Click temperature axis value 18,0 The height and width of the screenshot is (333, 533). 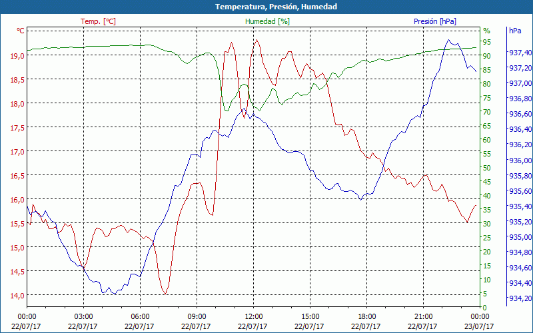(x=17, y=104)
